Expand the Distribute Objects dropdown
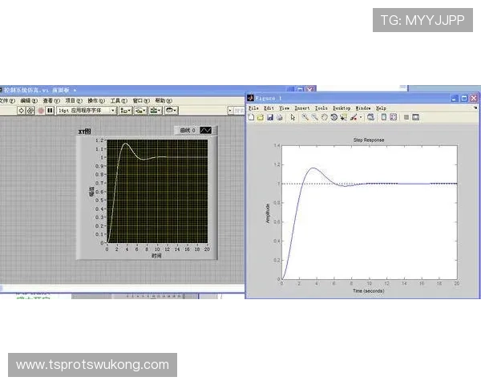481x385 pixels. tap(140, 111)
